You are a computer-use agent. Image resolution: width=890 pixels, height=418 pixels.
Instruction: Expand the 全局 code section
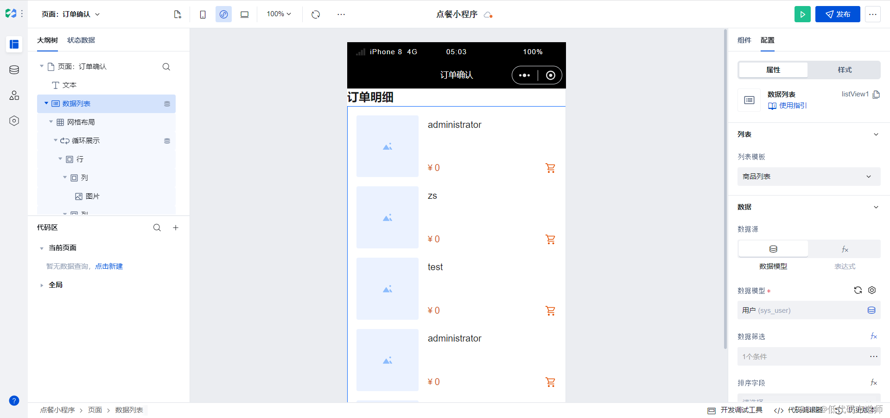(42, 285)
